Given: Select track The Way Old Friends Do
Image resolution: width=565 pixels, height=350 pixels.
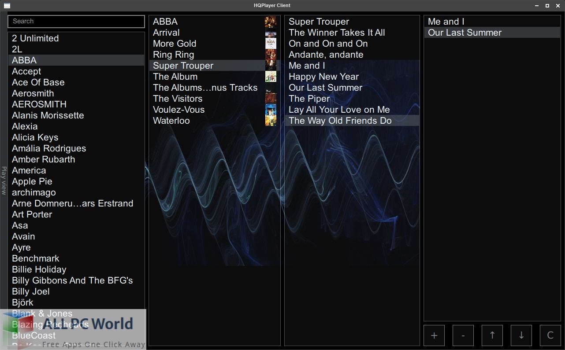Looking at the screenshot, I should (352, 121).
